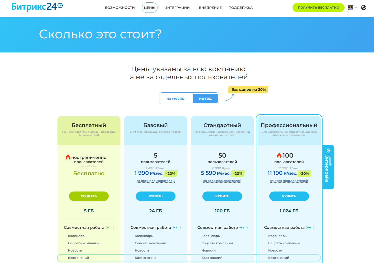Click Новости in the Стандартный plan
This screenshot has width=374, height=263.
(x=208, y=250)
